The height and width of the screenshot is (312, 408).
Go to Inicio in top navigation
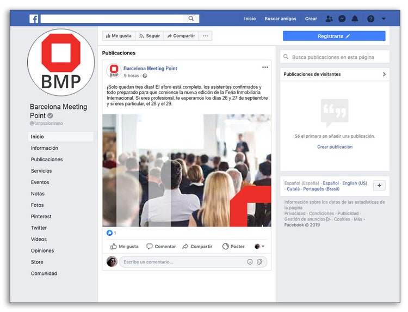click(250, 19)
